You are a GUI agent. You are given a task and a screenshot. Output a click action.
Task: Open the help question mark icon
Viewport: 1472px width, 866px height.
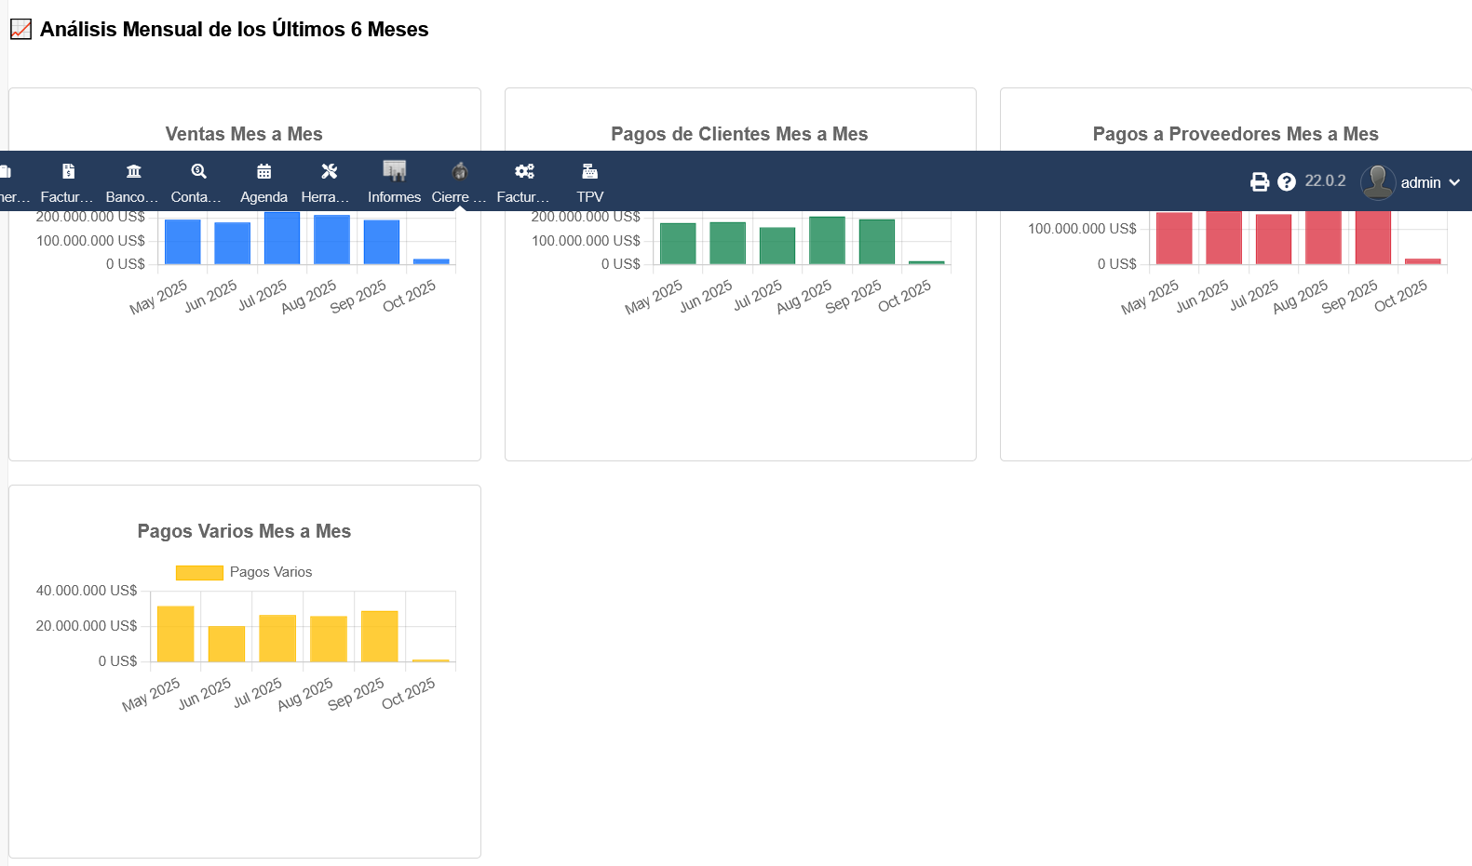tap(1286, 182)
